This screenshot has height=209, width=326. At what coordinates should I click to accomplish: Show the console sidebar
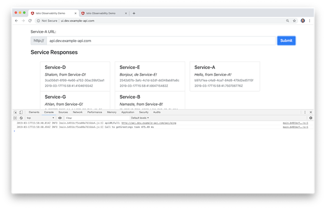[15, 118]
